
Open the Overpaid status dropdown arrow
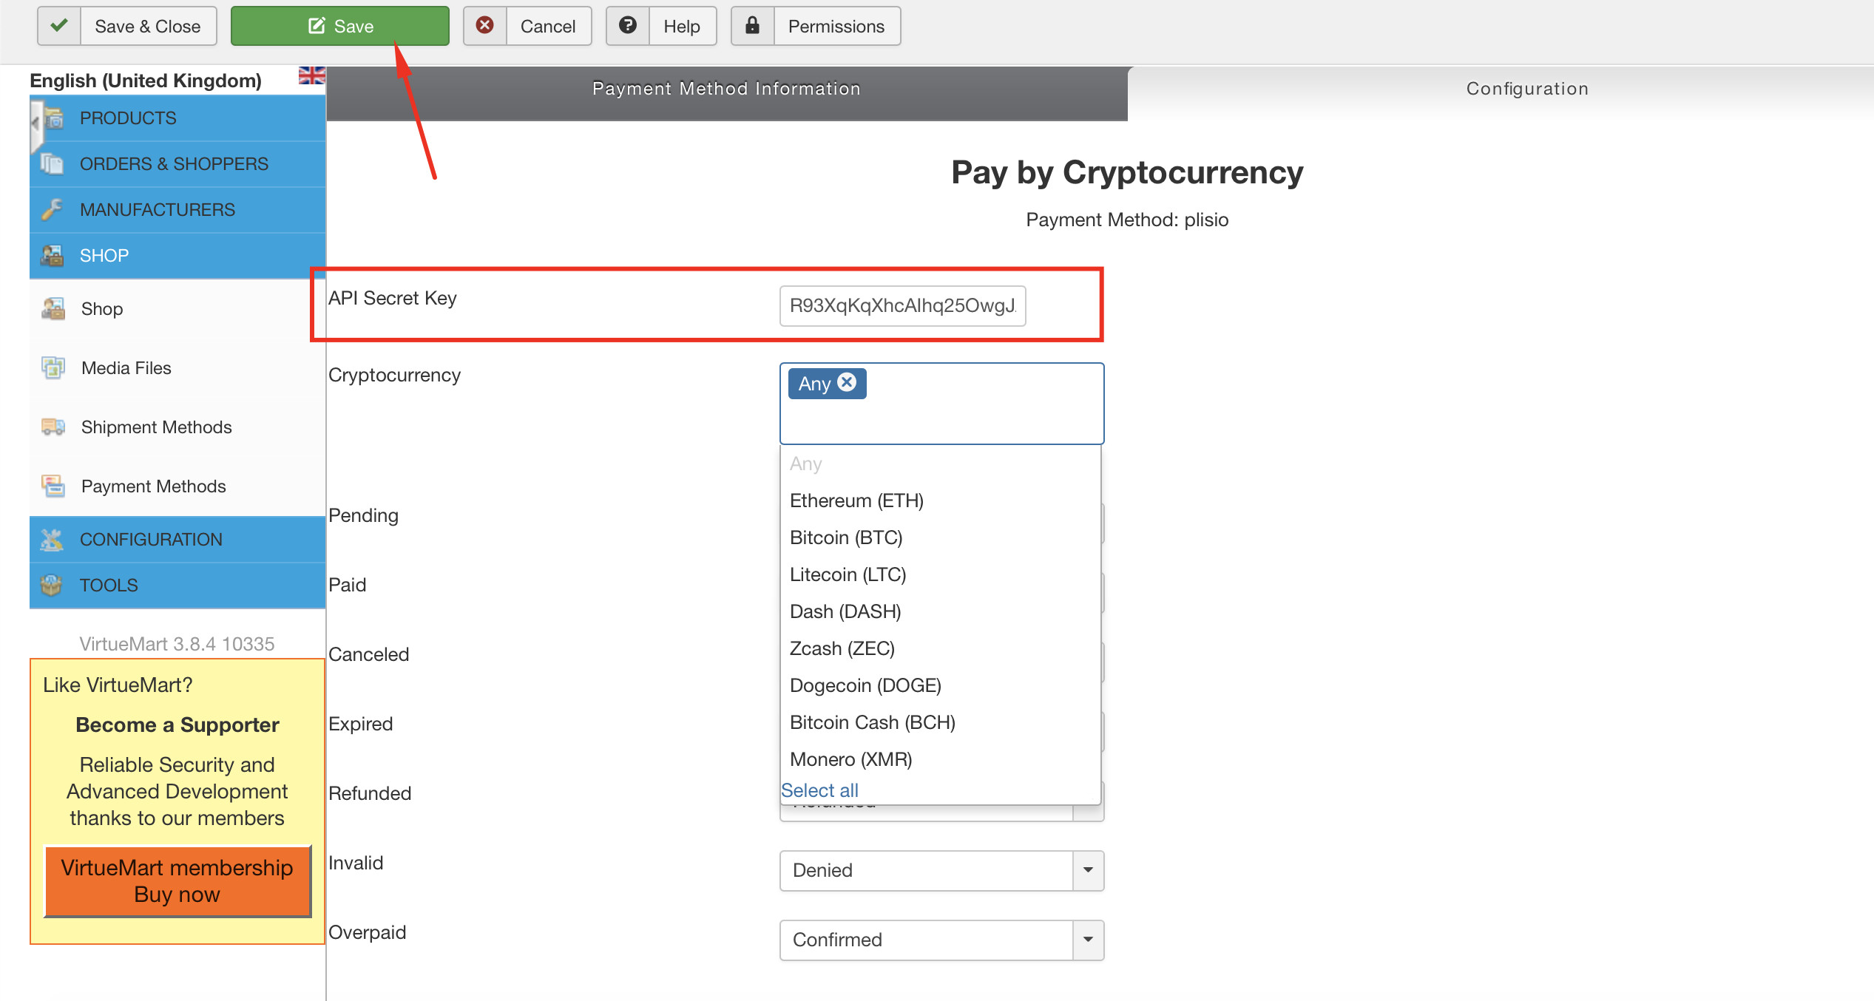pyautogui.click(x=1088, y=940)
